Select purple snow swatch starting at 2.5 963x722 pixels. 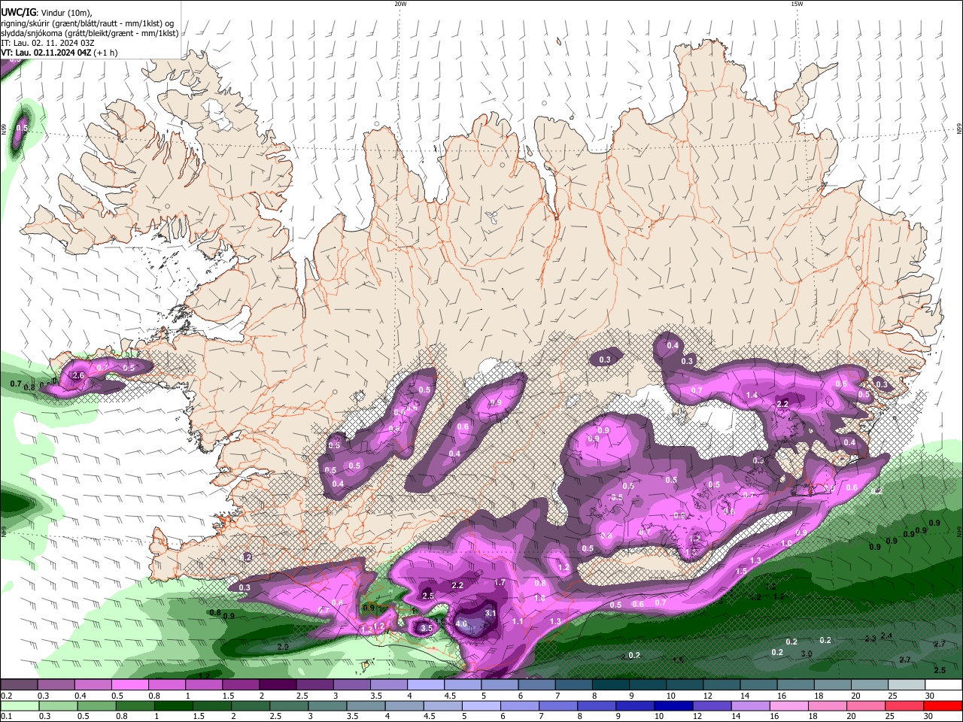314,685
